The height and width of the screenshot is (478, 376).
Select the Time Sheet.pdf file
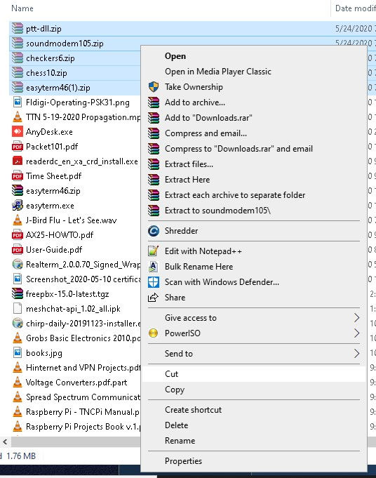point(53,176)
